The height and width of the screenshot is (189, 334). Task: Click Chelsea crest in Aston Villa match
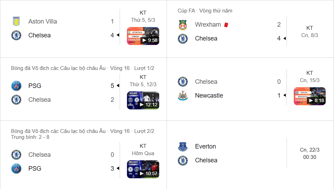(16, 35)
